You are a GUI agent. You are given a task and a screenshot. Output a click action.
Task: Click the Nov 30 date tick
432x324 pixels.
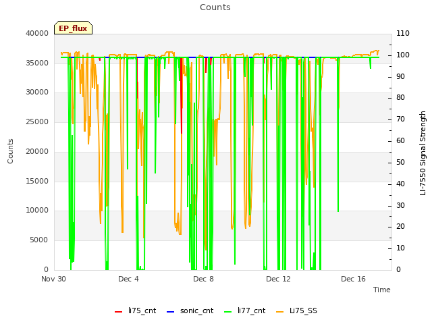coord(54,279)
